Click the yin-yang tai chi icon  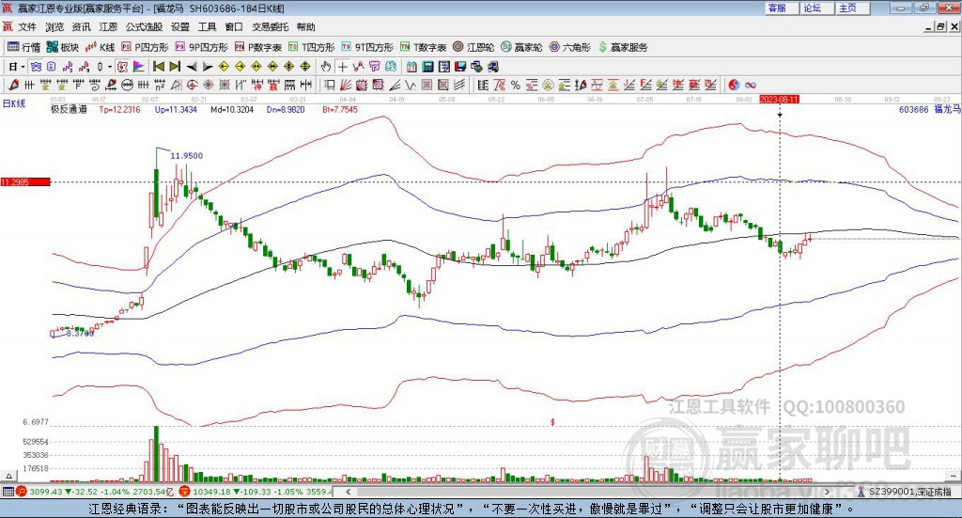[x=734, y=85]
